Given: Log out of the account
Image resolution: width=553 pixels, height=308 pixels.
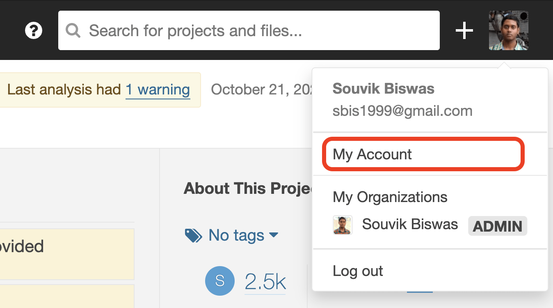Looking at the screenshot, I should point(357,271).
